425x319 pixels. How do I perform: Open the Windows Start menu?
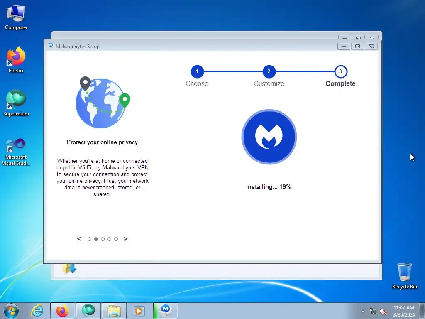tap(11, 311)
